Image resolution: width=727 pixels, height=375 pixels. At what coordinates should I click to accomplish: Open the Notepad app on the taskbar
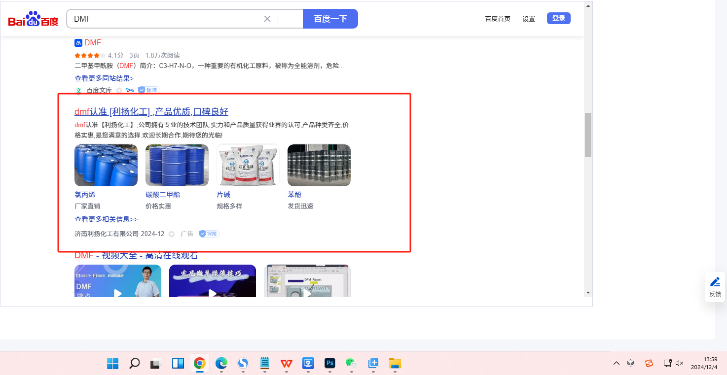(x=265, y=363)
